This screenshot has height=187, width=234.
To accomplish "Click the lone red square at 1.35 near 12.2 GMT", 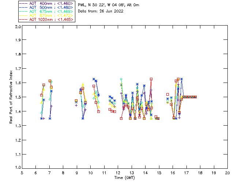I will coord(121,119).
